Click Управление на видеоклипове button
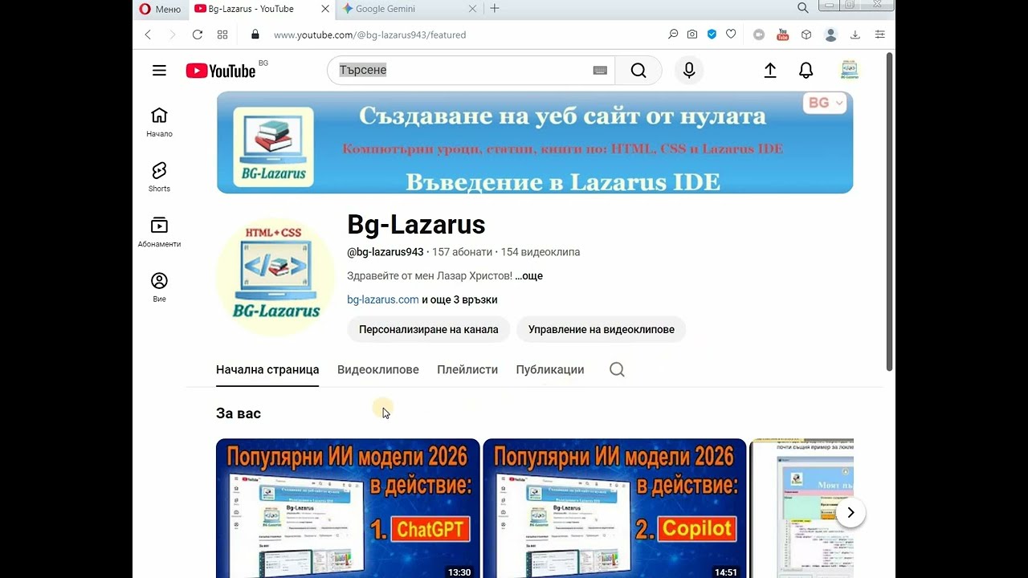 (602, 329)
